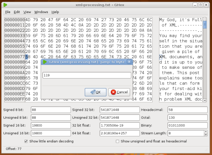Click the OK button in dialog
212x155 pixels.
click(x=95, y=92)
